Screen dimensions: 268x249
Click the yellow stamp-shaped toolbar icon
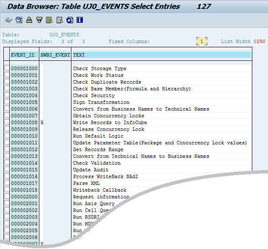29,20
